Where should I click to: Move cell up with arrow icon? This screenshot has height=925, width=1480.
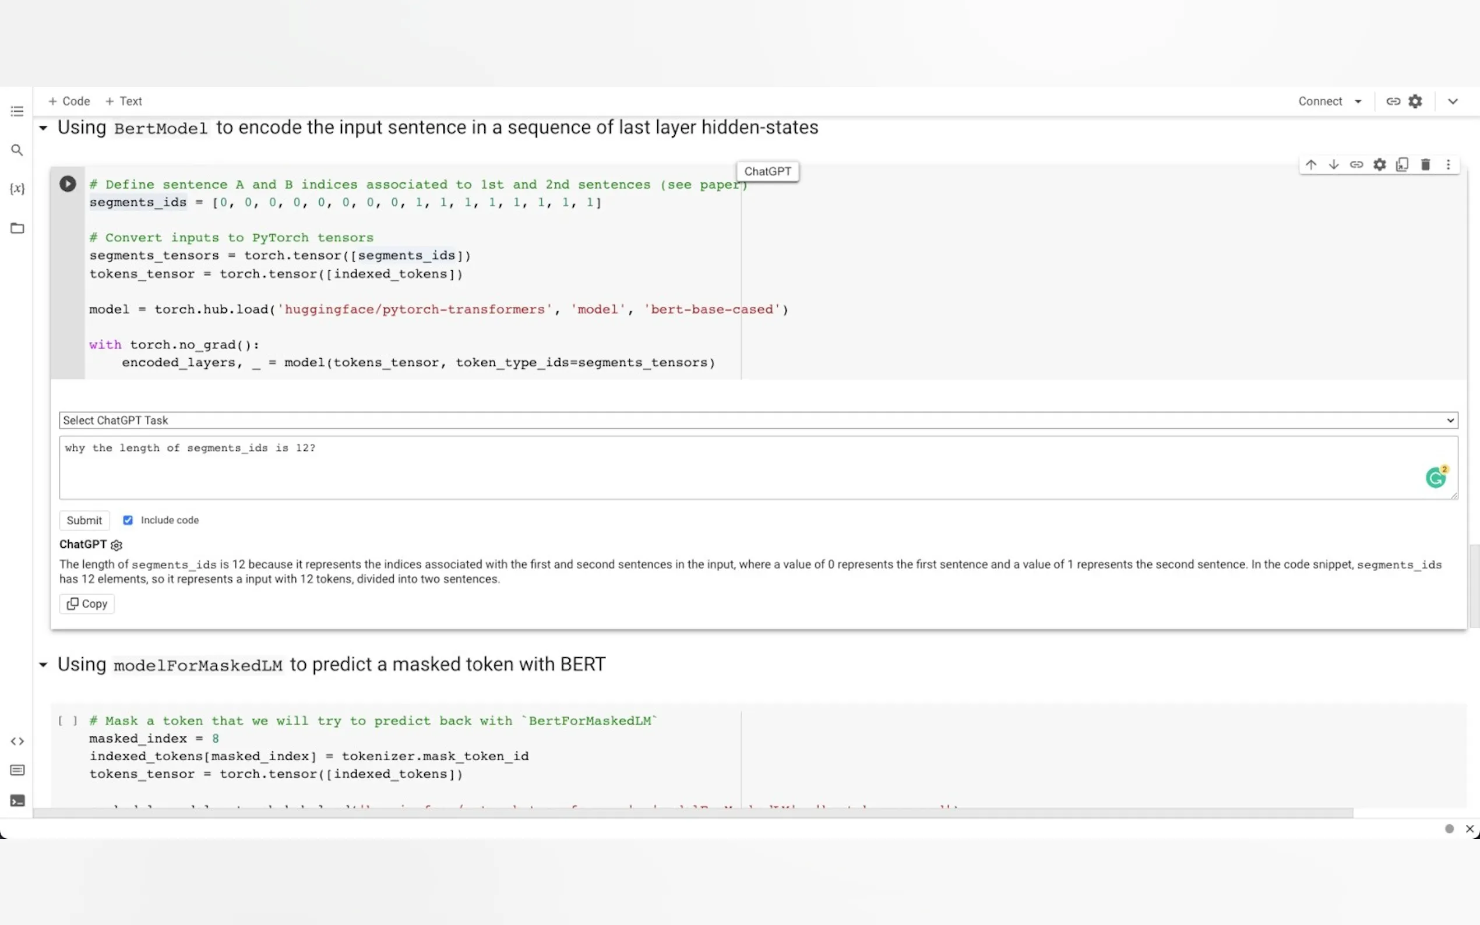coord(1310,165)
